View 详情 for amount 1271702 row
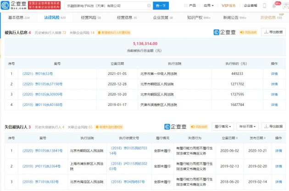289x191 pixels. click(274, 84)
